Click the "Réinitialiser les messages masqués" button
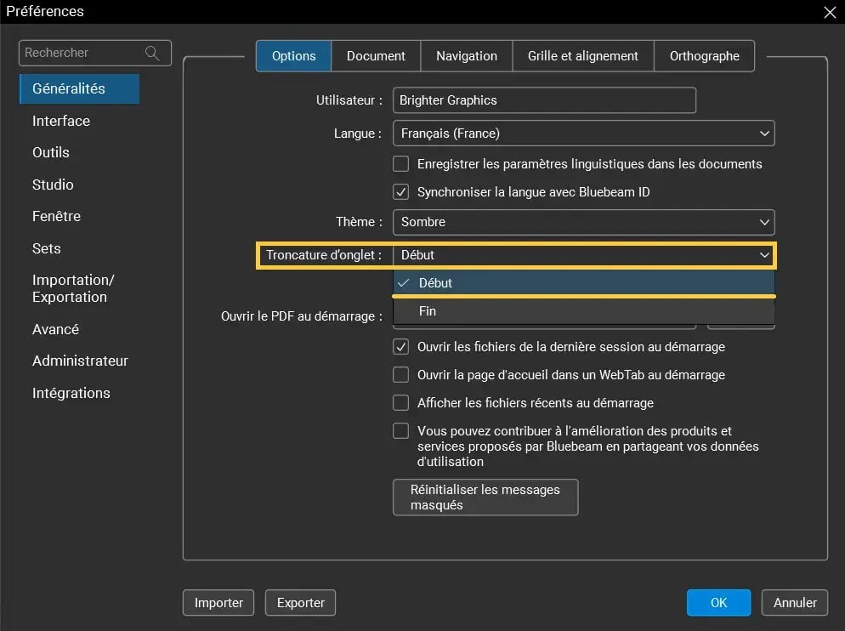This screenshot has width=845, height=631. point(485,497)
